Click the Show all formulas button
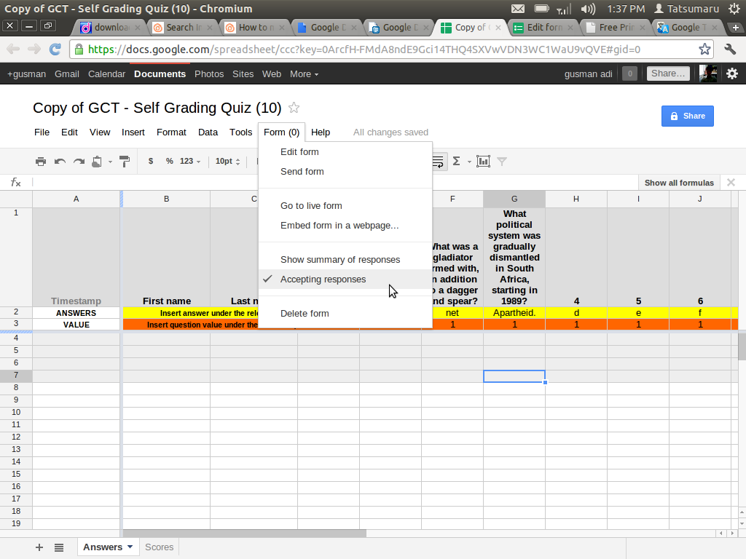 click(x=679, y=183)
